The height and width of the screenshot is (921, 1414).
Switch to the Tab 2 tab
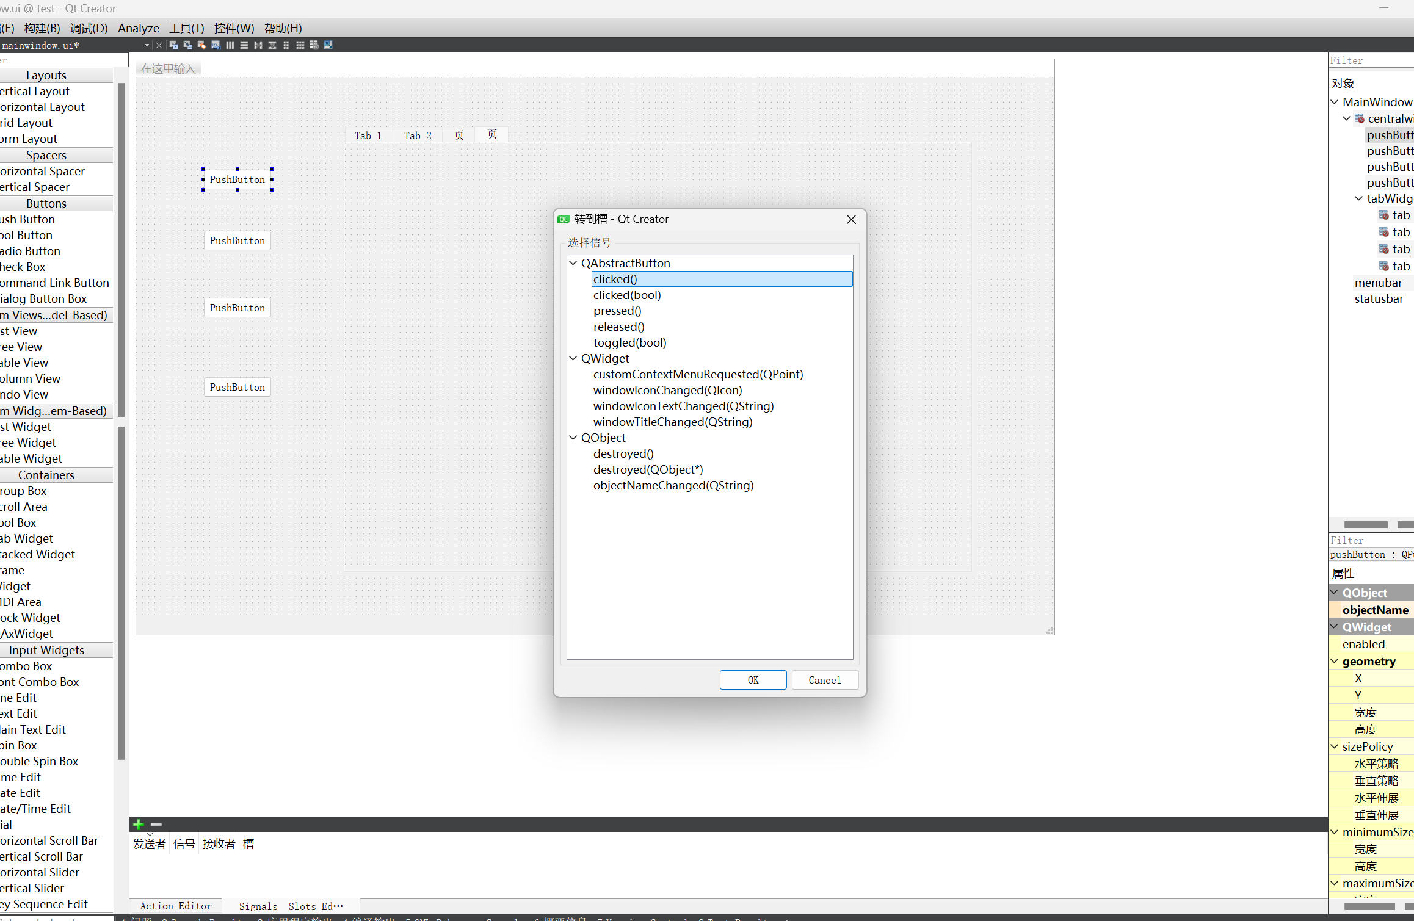418,135
